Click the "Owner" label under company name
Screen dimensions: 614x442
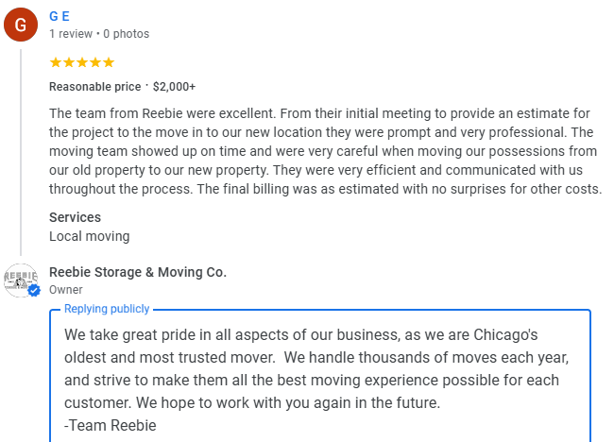66,290
